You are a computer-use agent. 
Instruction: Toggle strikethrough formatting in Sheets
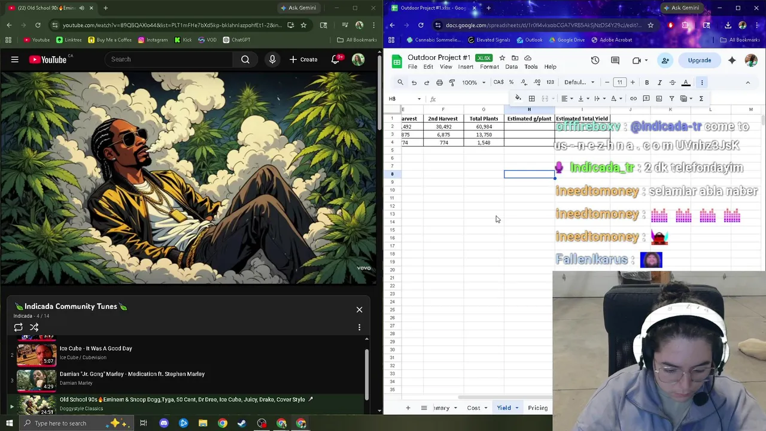(673, 82)
